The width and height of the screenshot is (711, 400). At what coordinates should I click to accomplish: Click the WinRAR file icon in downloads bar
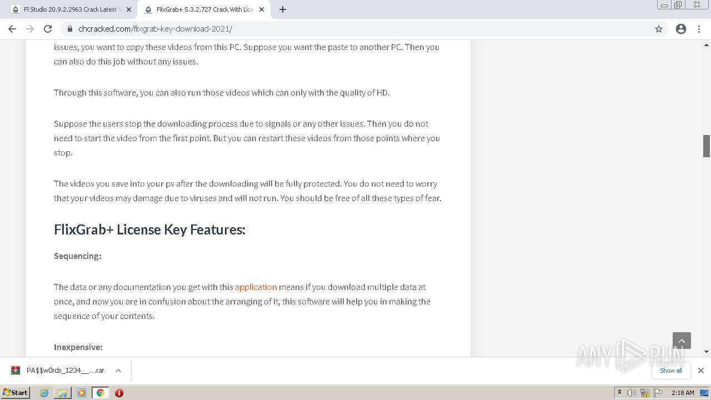16,371
